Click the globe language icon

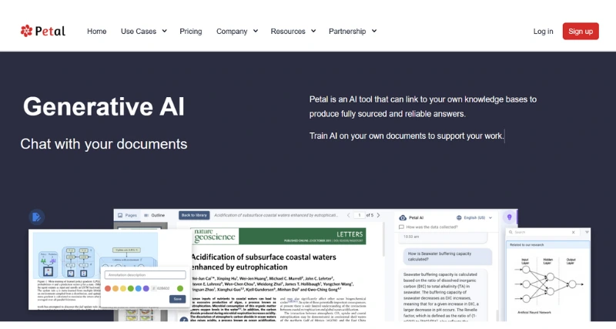pyautogui.click(x=459, y=217)
